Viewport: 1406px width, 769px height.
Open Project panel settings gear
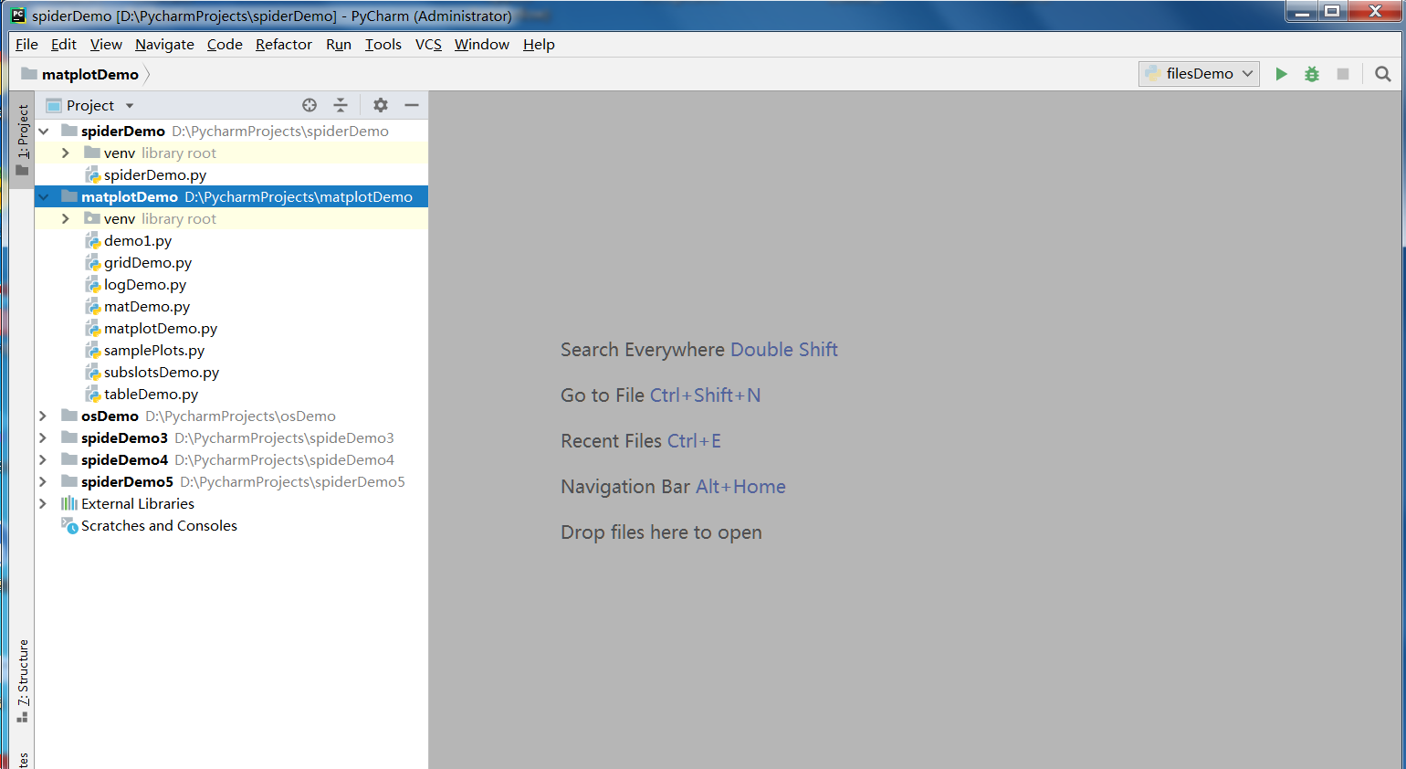pos(381,105)
